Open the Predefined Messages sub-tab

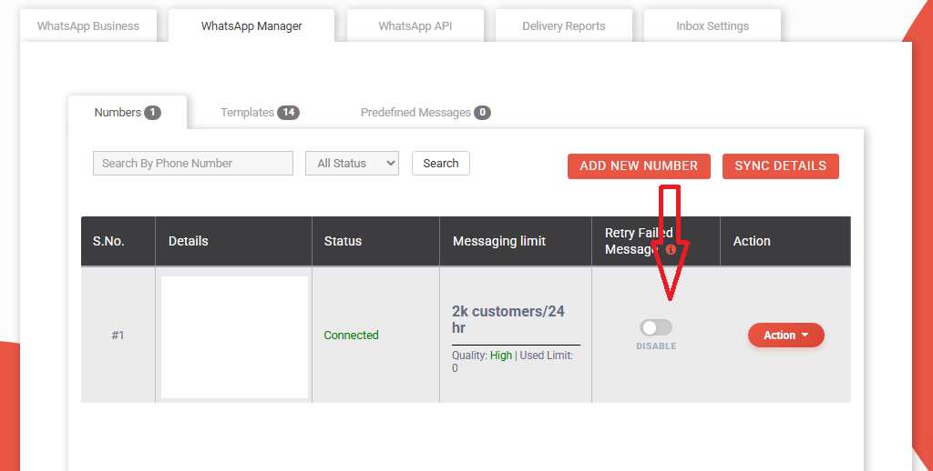pyautogui.click(x=425, y=112)
